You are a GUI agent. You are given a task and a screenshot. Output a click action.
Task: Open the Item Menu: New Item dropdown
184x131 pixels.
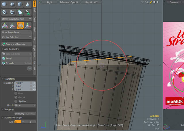click(x=16, y=19)
